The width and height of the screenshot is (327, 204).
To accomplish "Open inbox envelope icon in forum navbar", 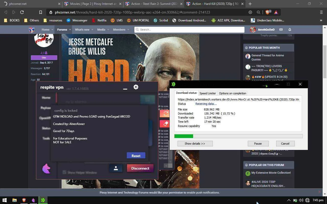I will click(281, 30).
